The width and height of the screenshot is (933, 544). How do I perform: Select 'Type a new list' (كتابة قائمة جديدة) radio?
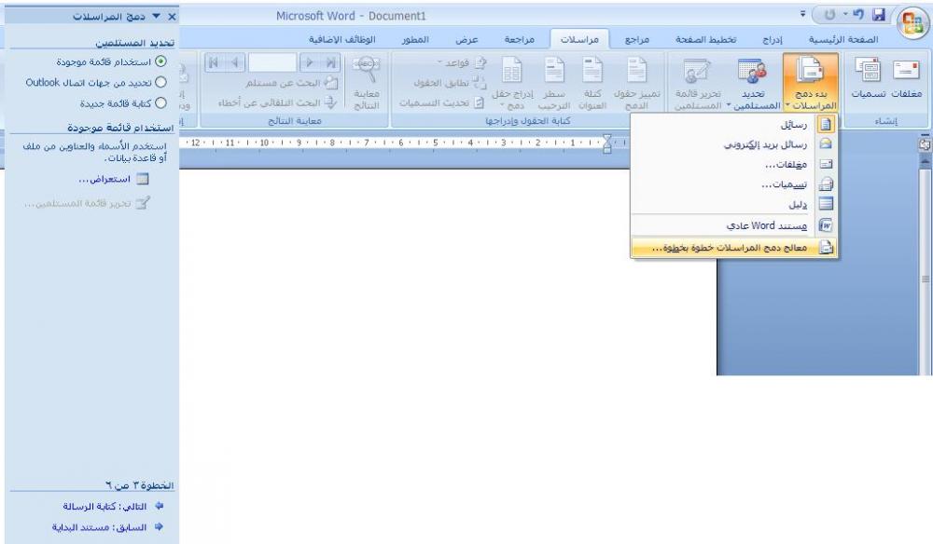click(x=160, y=102)
